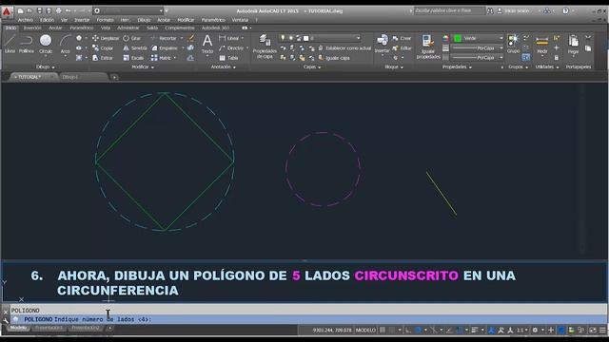This screenshot has width=609, height=342.
Task: Expand the Modificar panel
Action: click(x=143, y=67)
